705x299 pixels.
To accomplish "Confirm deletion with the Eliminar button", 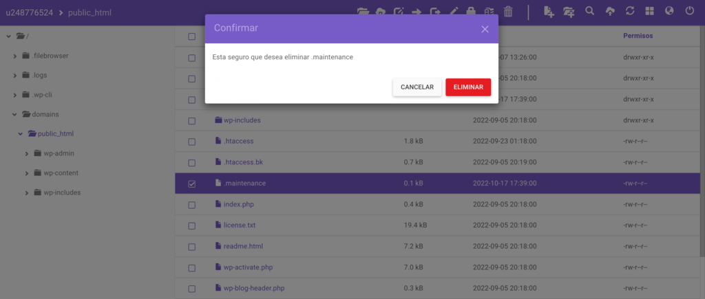I will [468, 87].
